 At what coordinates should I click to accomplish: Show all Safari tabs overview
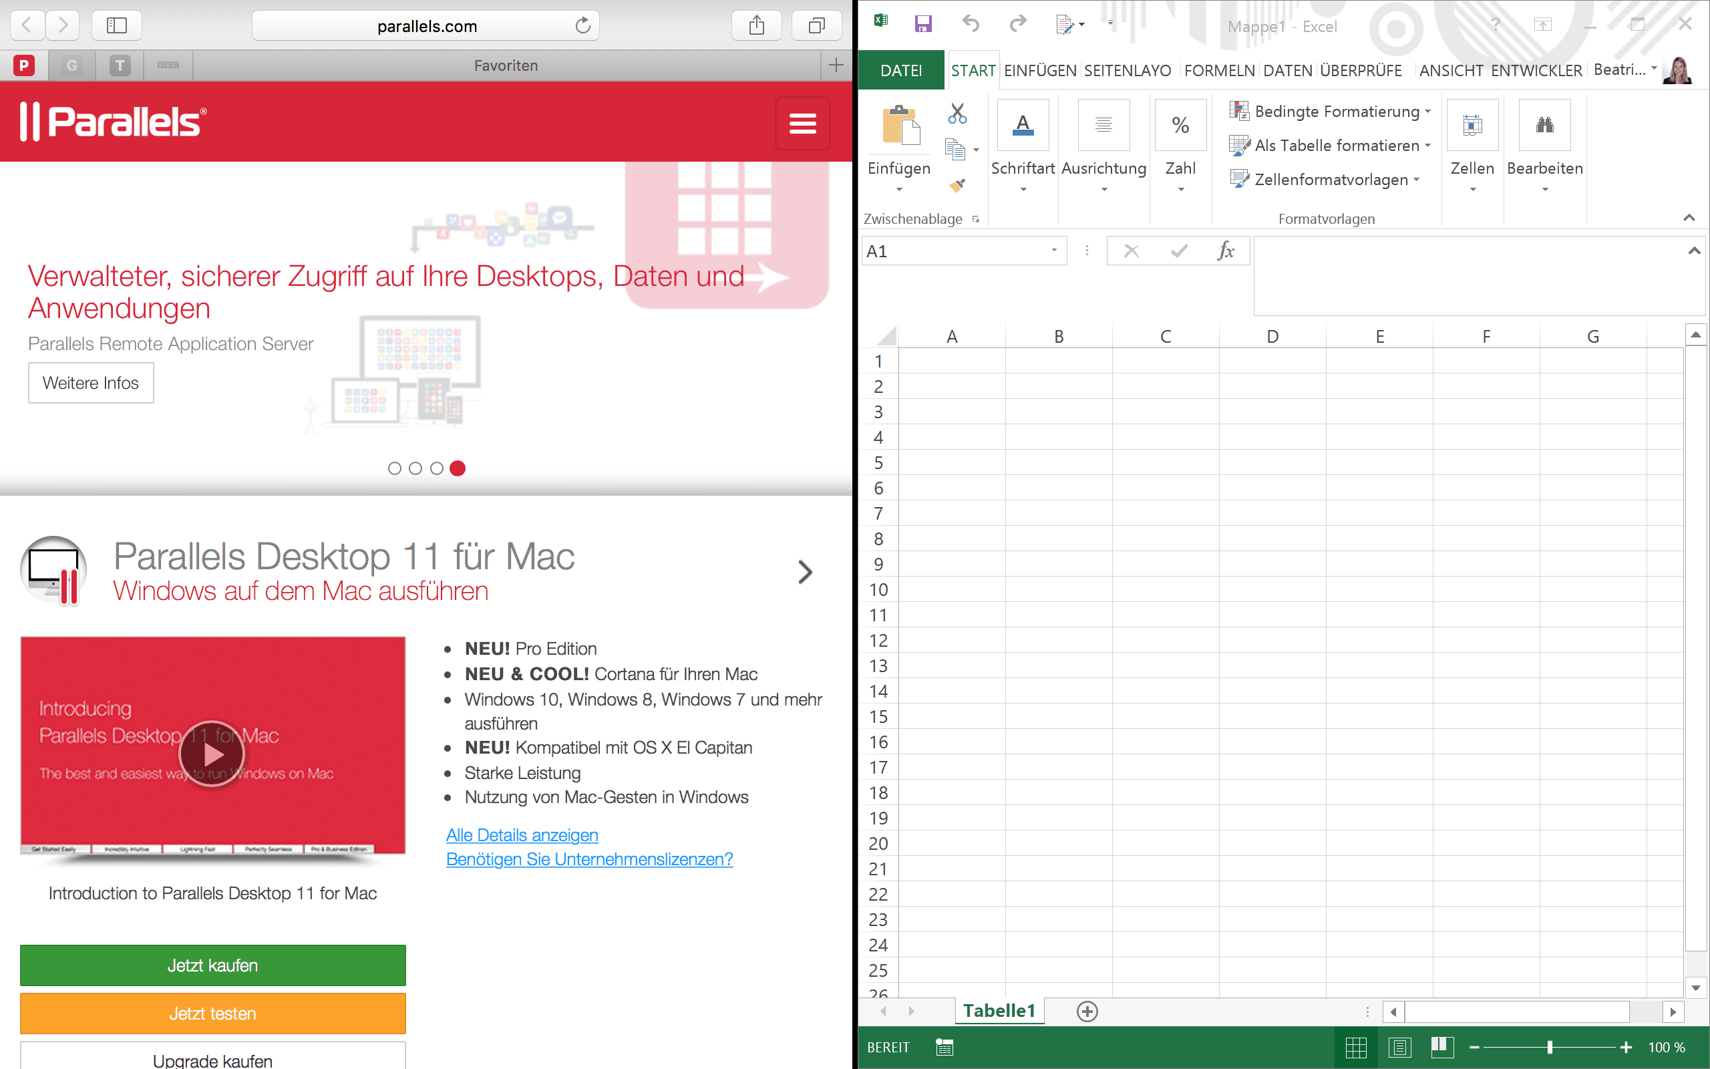point(817,26)
